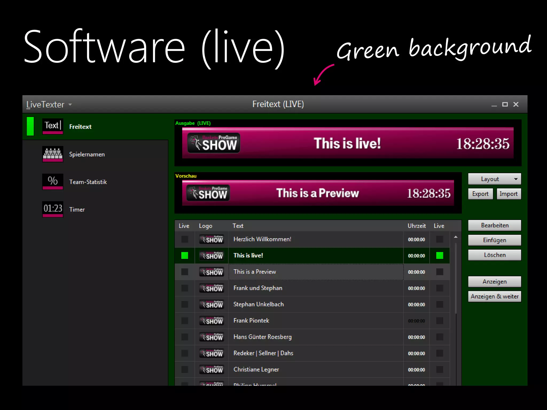Select the 'This is live!' list entry
Image resolution: width=547 pixels, height=410 pixels.
pos(316,255)
